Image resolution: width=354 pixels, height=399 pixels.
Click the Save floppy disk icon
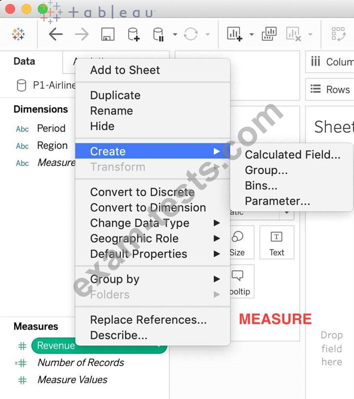coord(108,34)
